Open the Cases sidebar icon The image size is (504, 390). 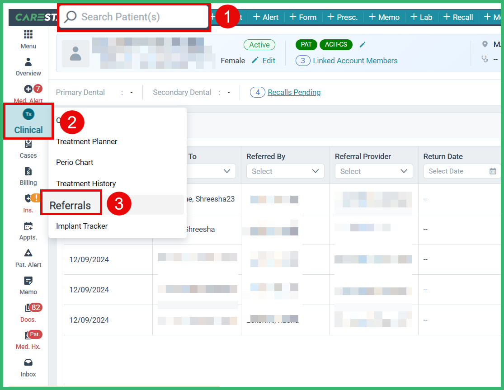point(28,144)
